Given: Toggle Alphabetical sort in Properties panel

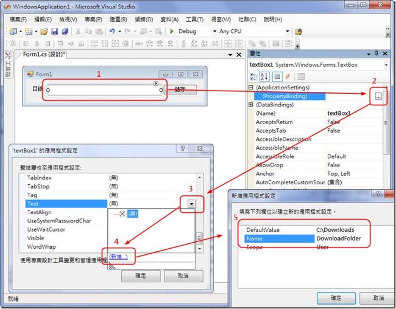Looking at the screenshot, I should 264,77.
